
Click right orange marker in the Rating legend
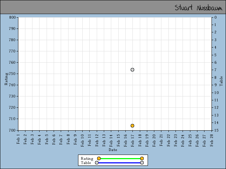(142, 158)
